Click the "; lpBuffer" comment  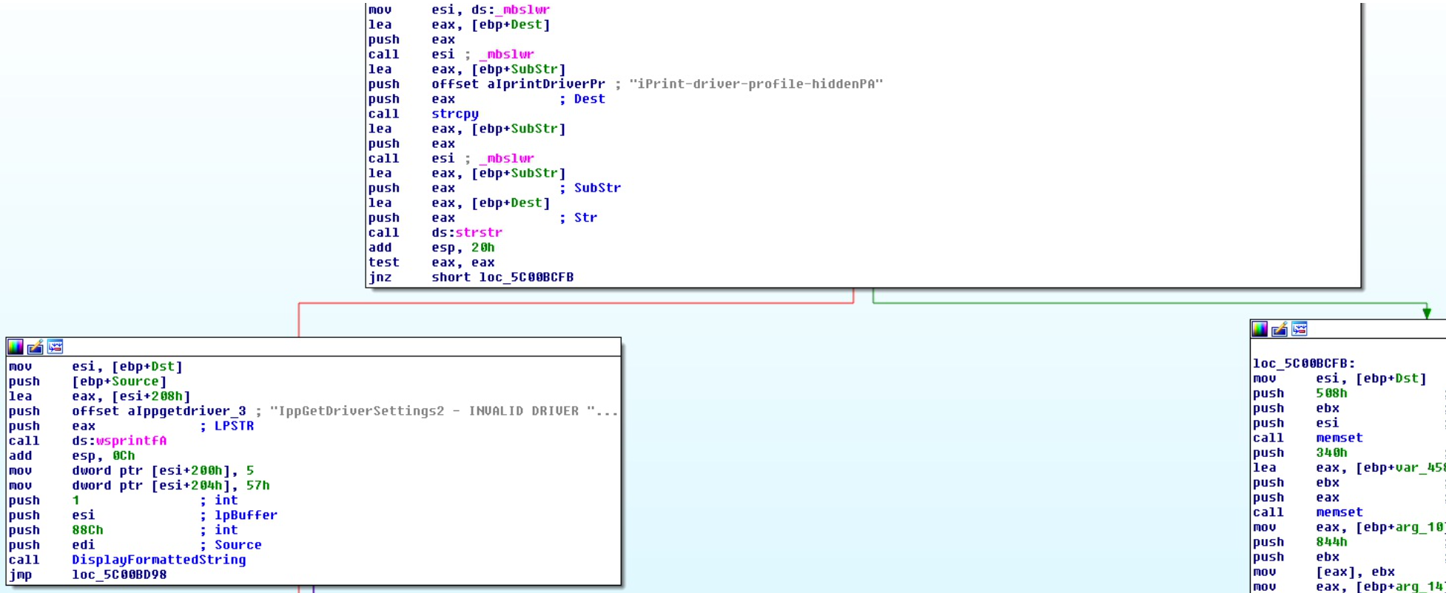tap(238, 515)
